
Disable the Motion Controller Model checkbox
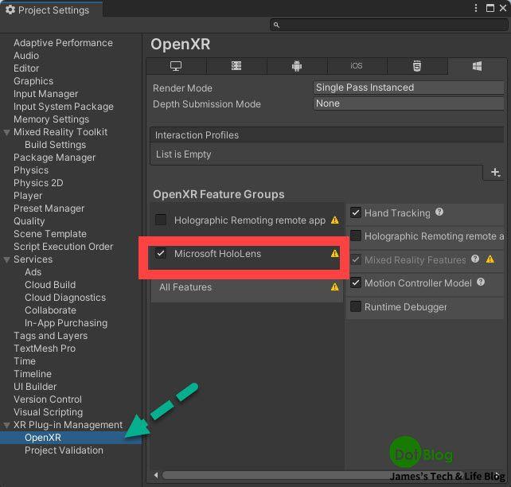(x=356, y=282)
